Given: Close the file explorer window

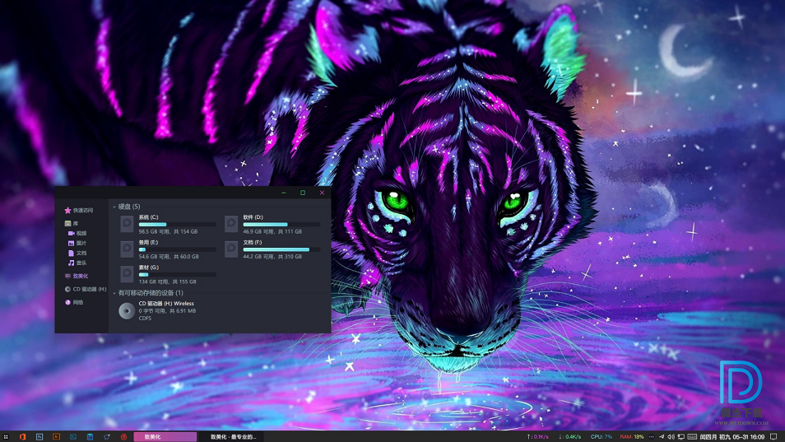Looking at the screenshot, I should coord(322,193).
